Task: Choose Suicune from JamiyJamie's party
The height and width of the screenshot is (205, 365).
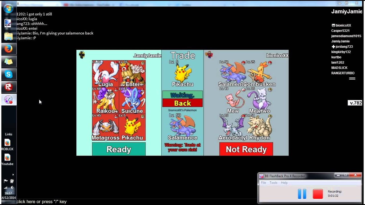Action: tap(132, 100)
